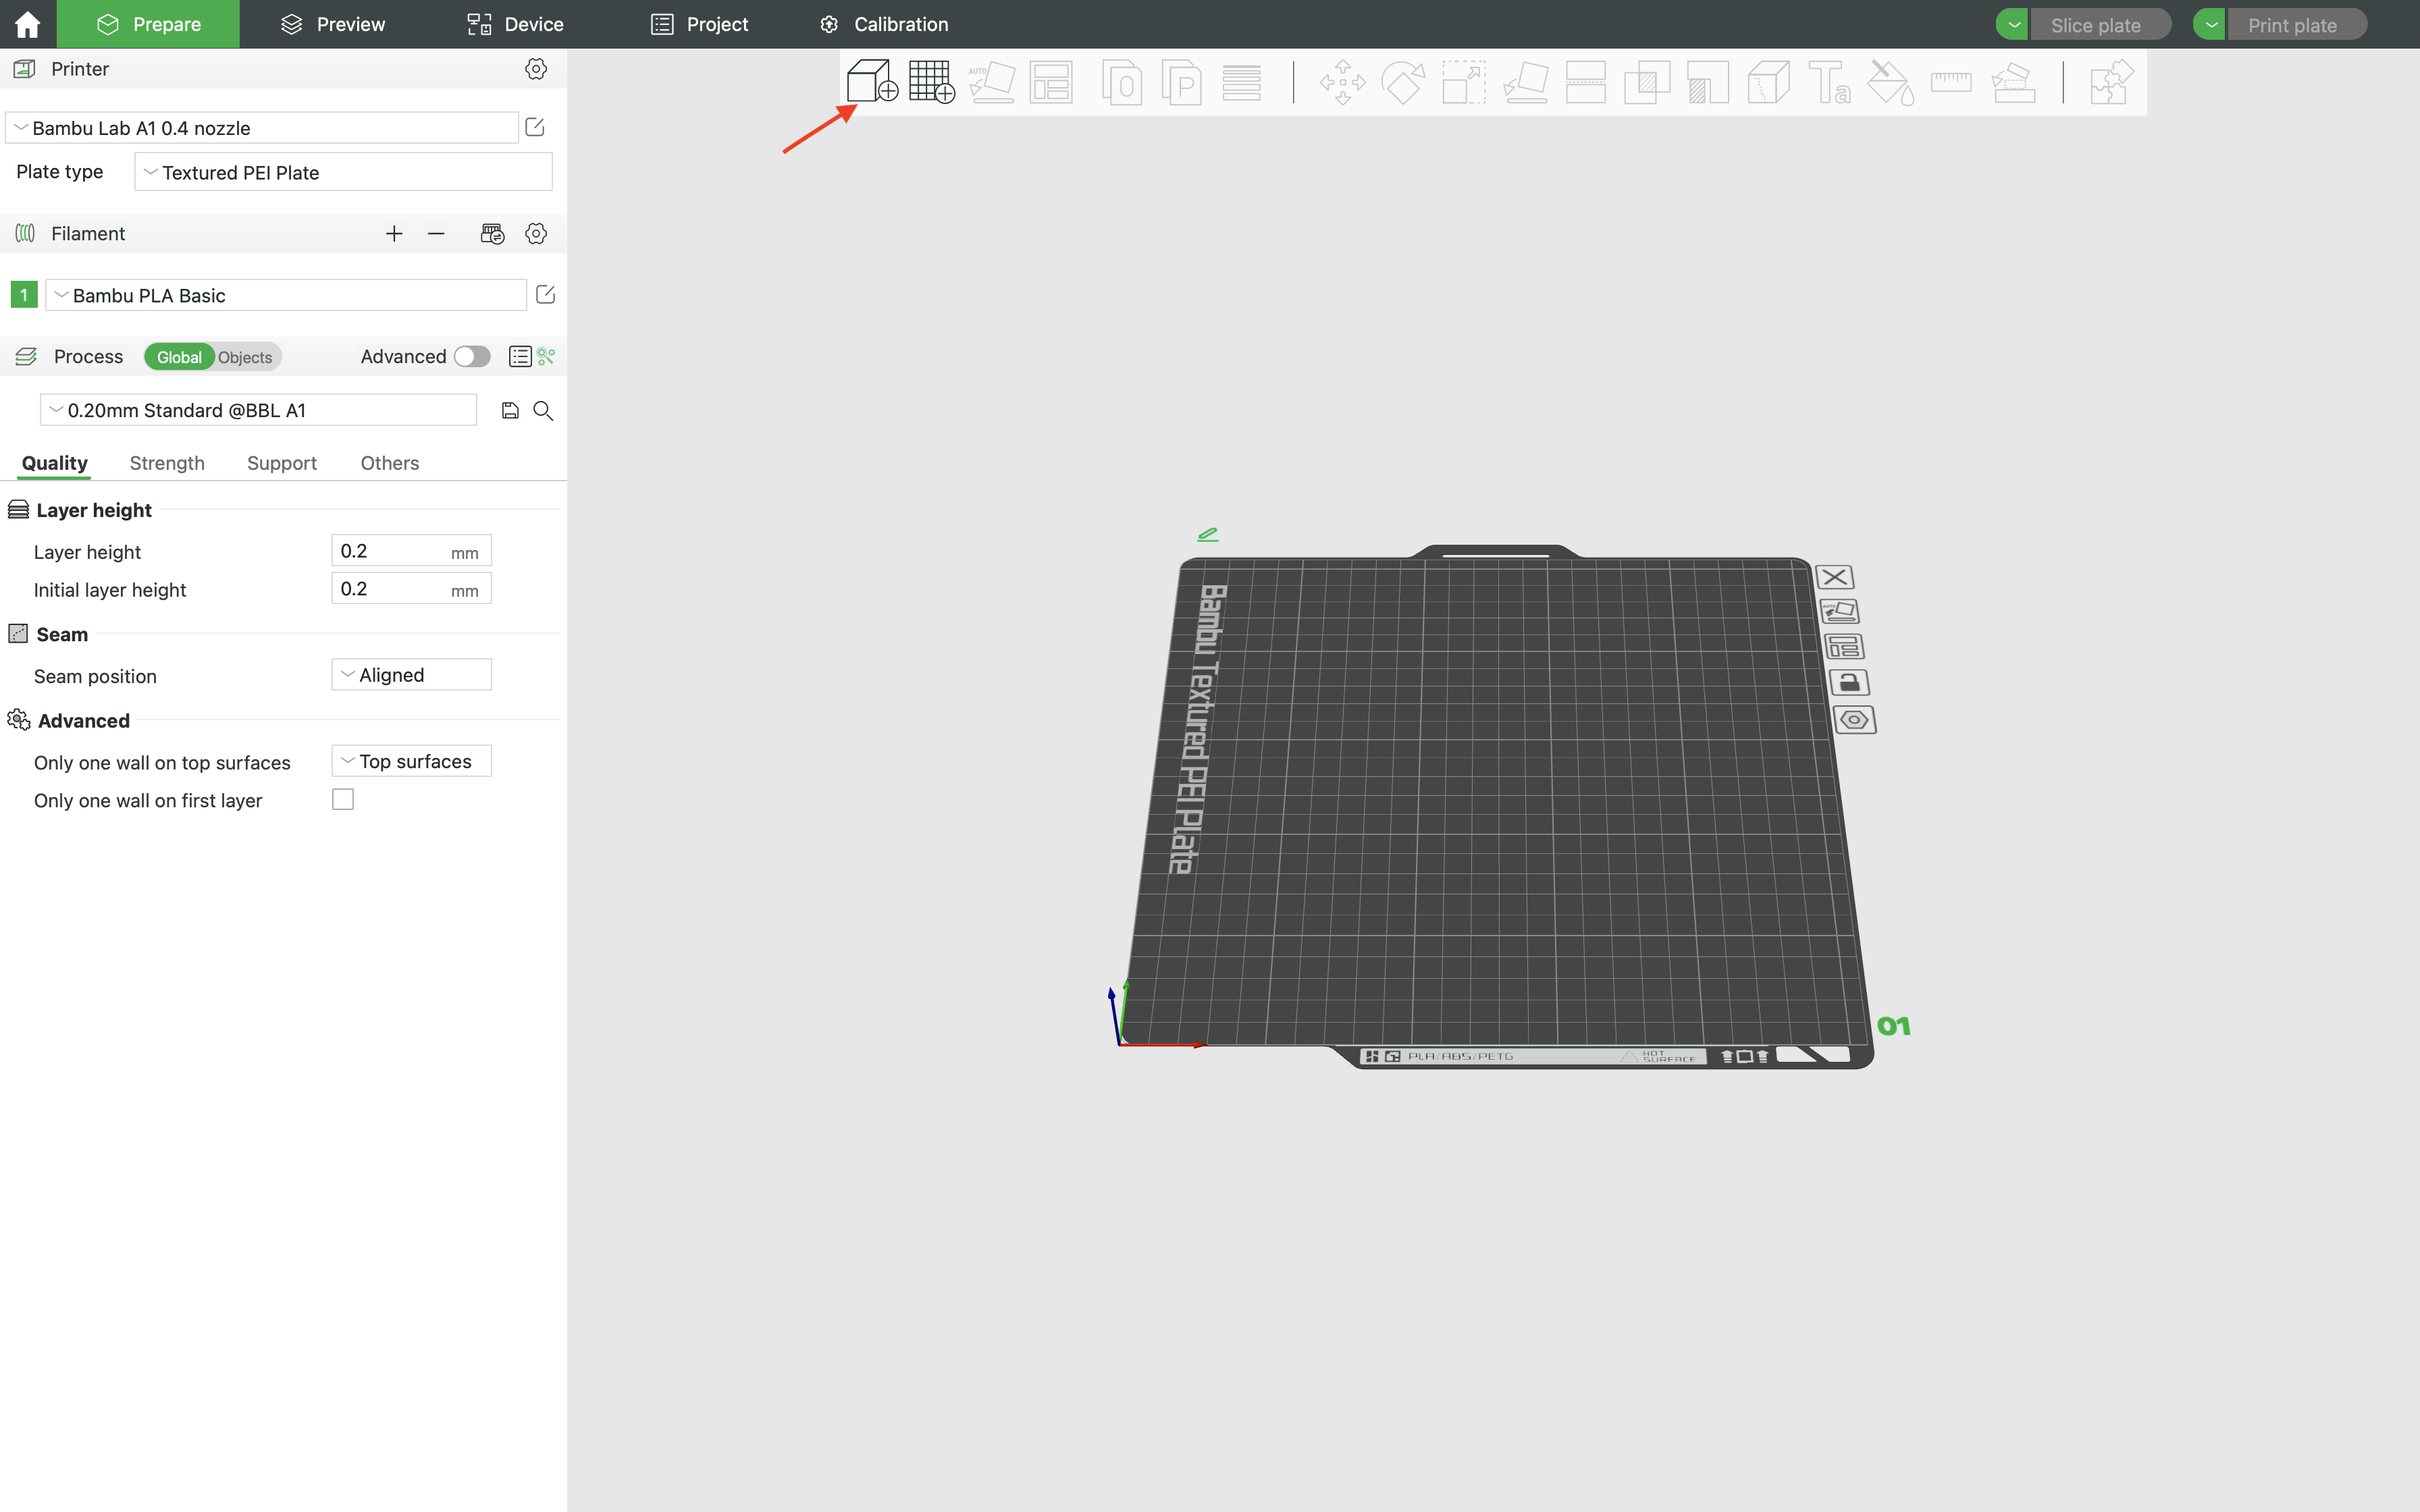Click the Slice plate button

click(2095, 25)
